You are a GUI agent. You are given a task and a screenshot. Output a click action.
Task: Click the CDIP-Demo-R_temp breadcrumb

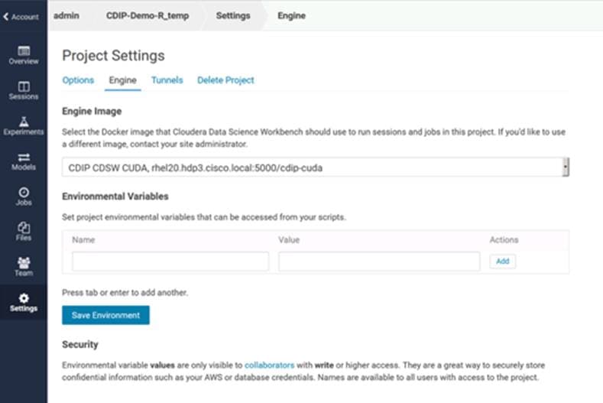pyautogui.click(x=148, y=16)
